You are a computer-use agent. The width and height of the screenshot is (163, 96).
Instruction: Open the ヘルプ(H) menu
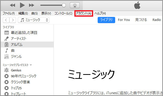pos(100,13)
